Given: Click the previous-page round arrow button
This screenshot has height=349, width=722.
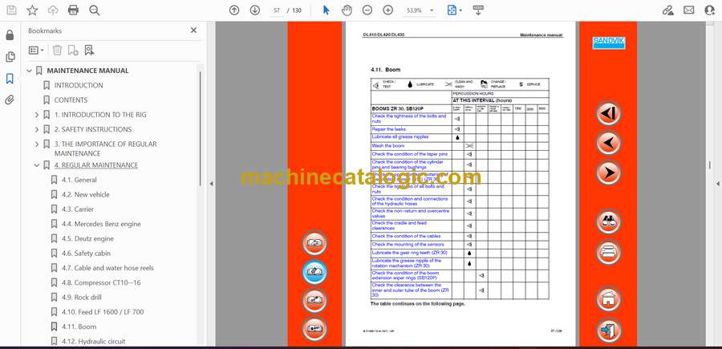Looking at the screenshot, I should click(608, 143).
